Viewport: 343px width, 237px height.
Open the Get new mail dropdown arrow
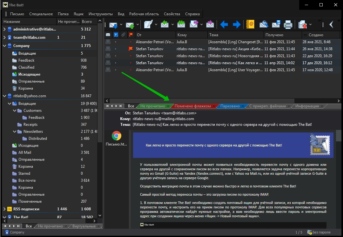(121, 24)
